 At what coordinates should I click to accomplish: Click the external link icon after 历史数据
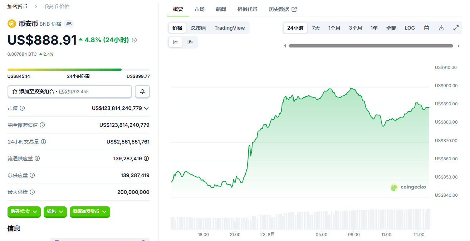[294, 9]
